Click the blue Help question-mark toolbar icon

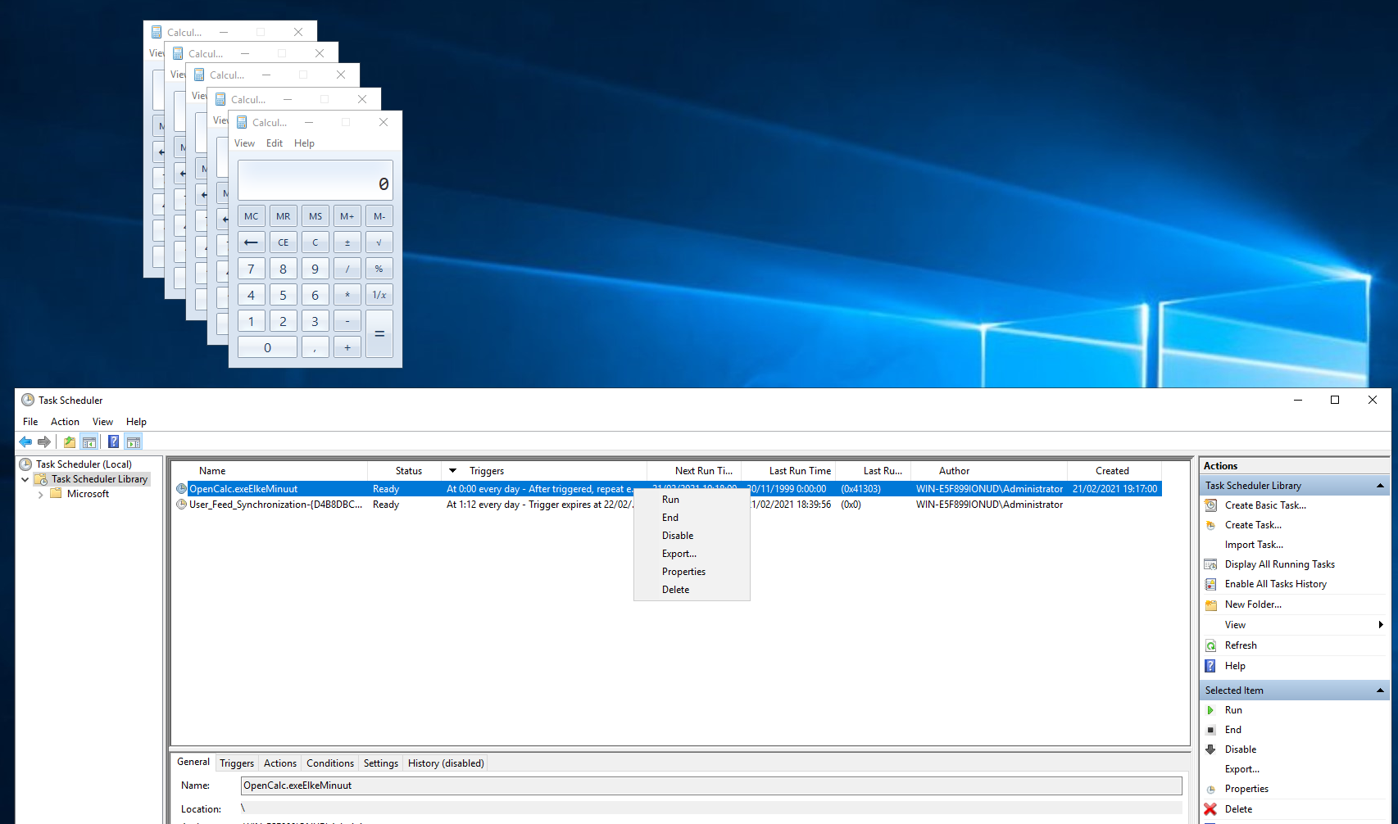click(113, 442)
